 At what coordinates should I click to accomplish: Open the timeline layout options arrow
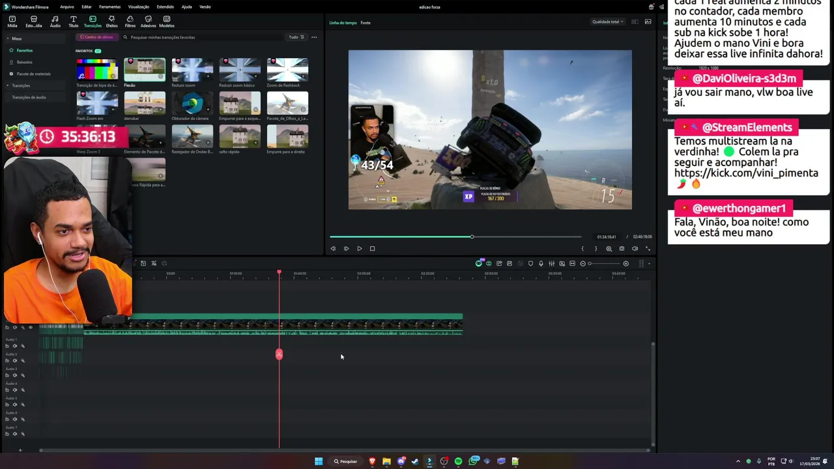649,264
